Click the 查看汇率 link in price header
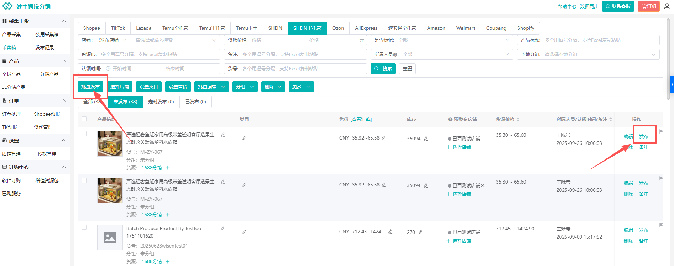This screenshot has width=674, height=266. 361,119
